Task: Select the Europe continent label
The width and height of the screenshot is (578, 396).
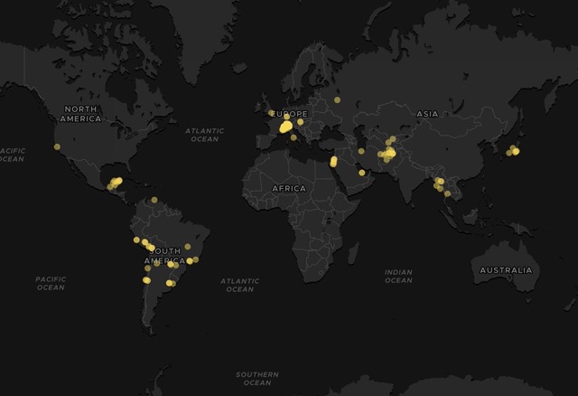Action: pos(290,114)
